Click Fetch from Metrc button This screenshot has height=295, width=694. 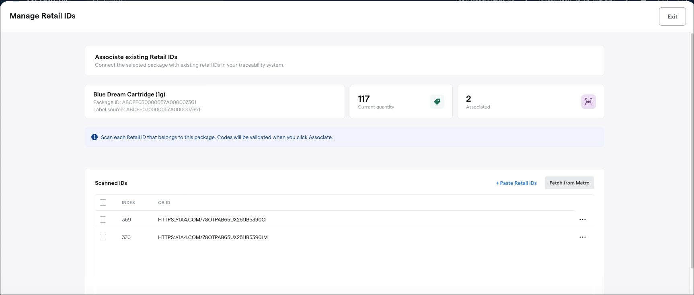(569, 183)
